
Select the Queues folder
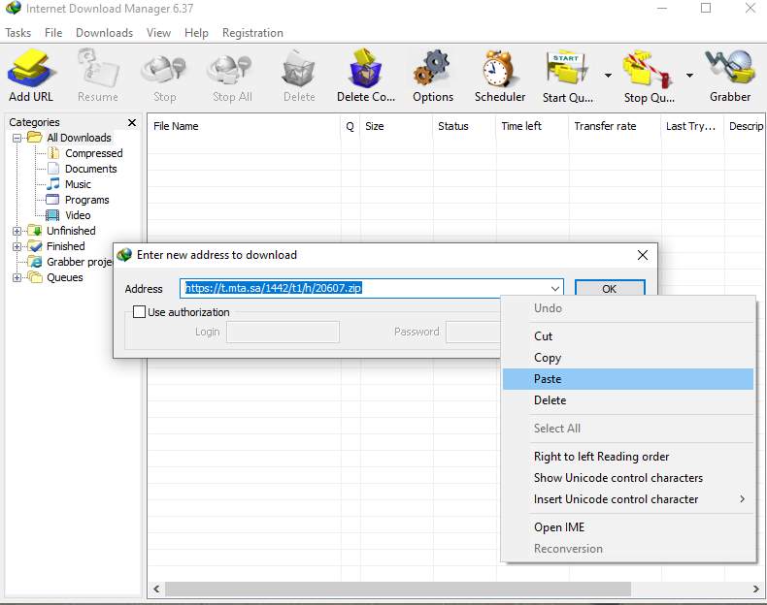[x=65, y=278]
